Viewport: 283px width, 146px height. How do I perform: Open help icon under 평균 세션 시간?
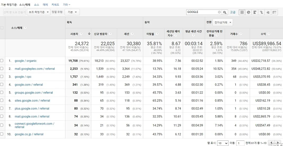click(x=194, y=35)
